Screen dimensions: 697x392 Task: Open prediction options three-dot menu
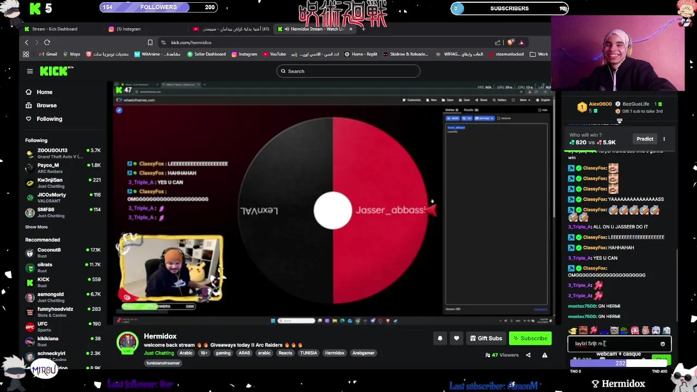664,139
